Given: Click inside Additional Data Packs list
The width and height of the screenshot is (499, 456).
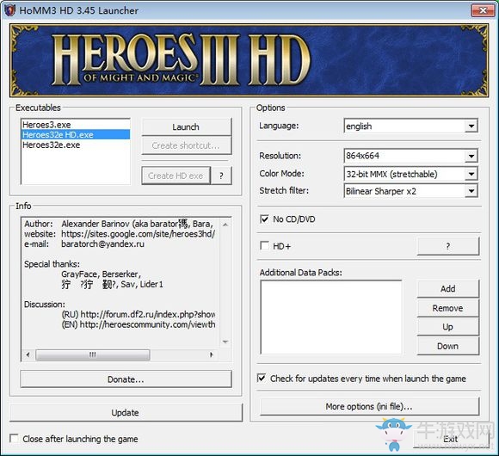Looking at the screenshot, I should (331, 317).
